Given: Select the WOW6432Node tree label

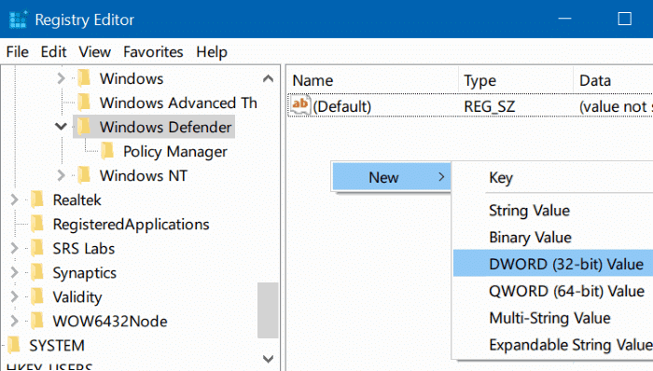Looking at the screenshot, I should point(110,321).
